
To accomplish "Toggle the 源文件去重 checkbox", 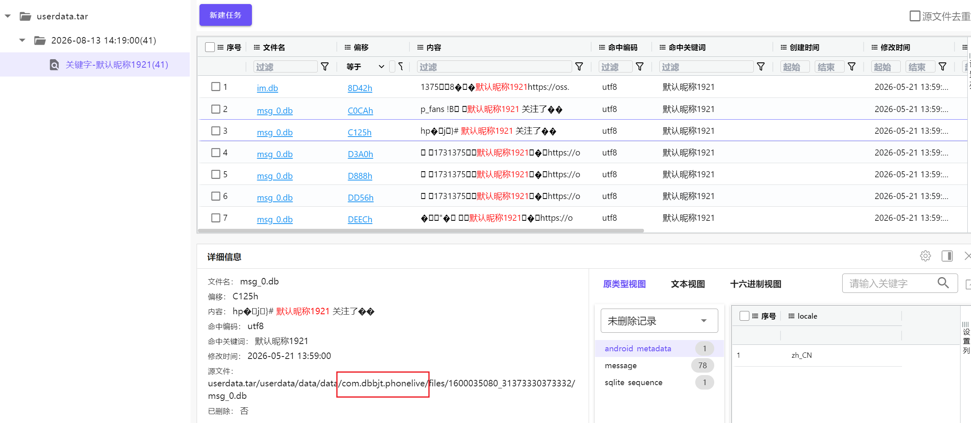I will coord(915,16).
